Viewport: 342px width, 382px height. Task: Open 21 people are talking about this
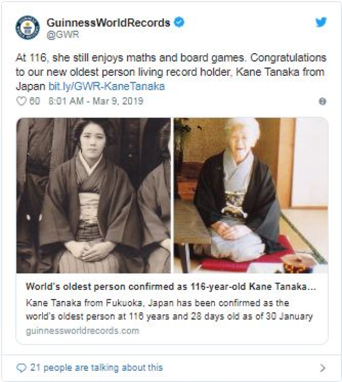[x=96, y=368]
